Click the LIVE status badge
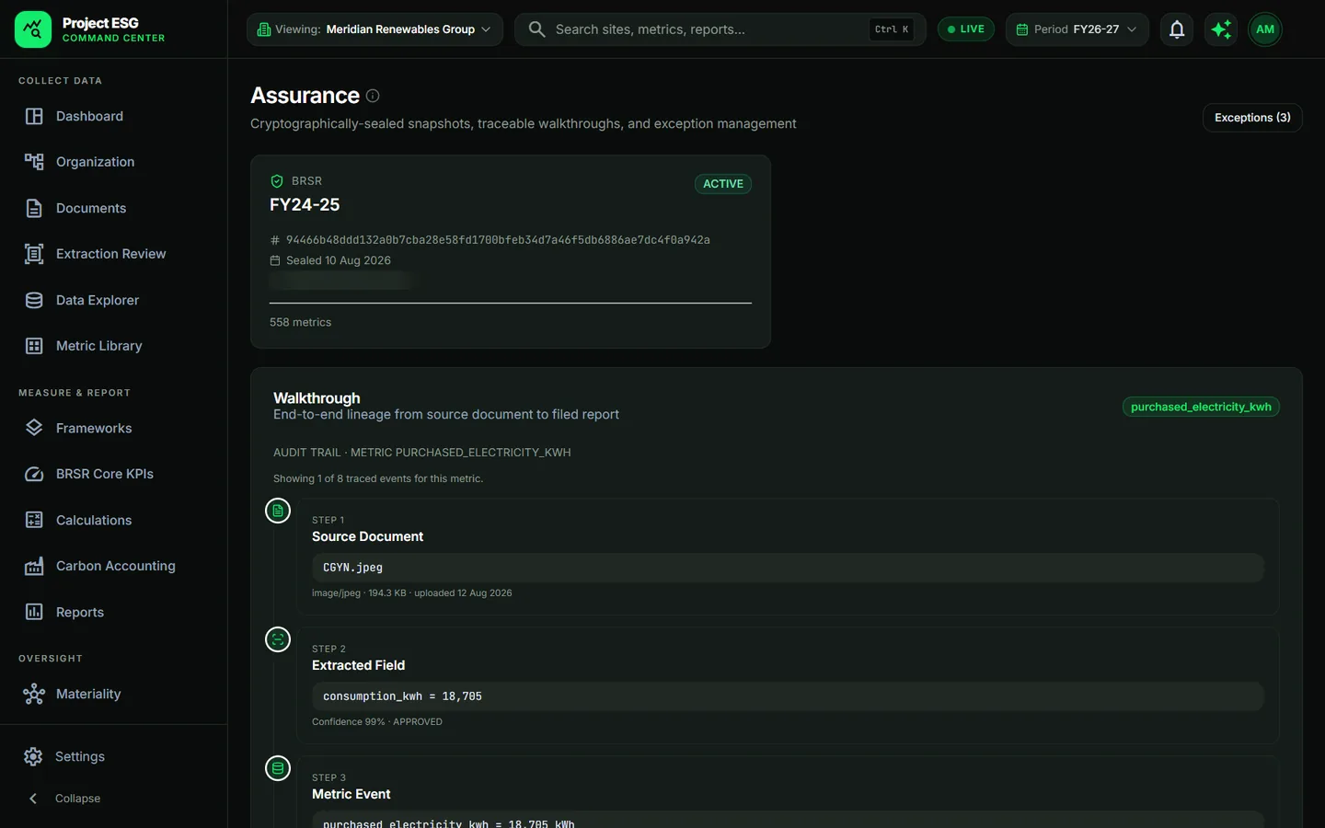This screenshot has height=828, width=1325. (966, 29)
